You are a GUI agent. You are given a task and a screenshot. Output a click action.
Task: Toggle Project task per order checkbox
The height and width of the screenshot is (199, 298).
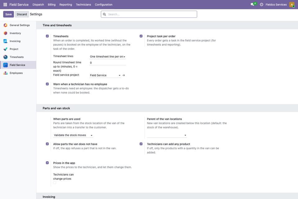coord(141,36)
